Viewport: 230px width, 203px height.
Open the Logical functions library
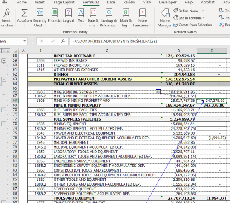tap(68, 17)
